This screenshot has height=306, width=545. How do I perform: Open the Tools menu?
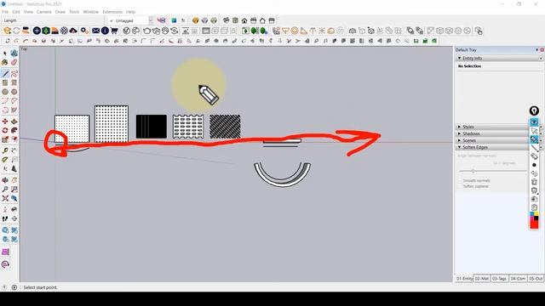pos(74,12)
